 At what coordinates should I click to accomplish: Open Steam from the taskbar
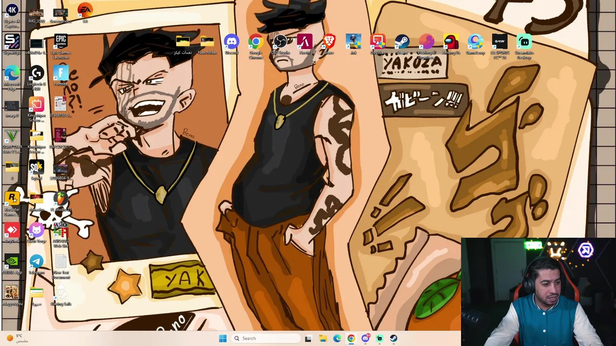pyautogui.click(x=394, y=338)
